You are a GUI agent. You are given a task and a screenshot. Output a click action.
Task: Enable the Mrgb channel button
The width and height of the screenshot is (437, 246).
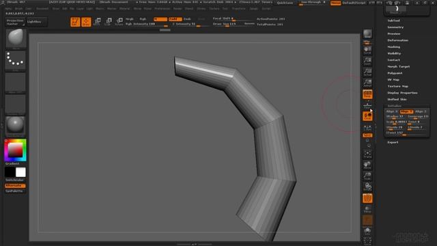pos(129,19)
